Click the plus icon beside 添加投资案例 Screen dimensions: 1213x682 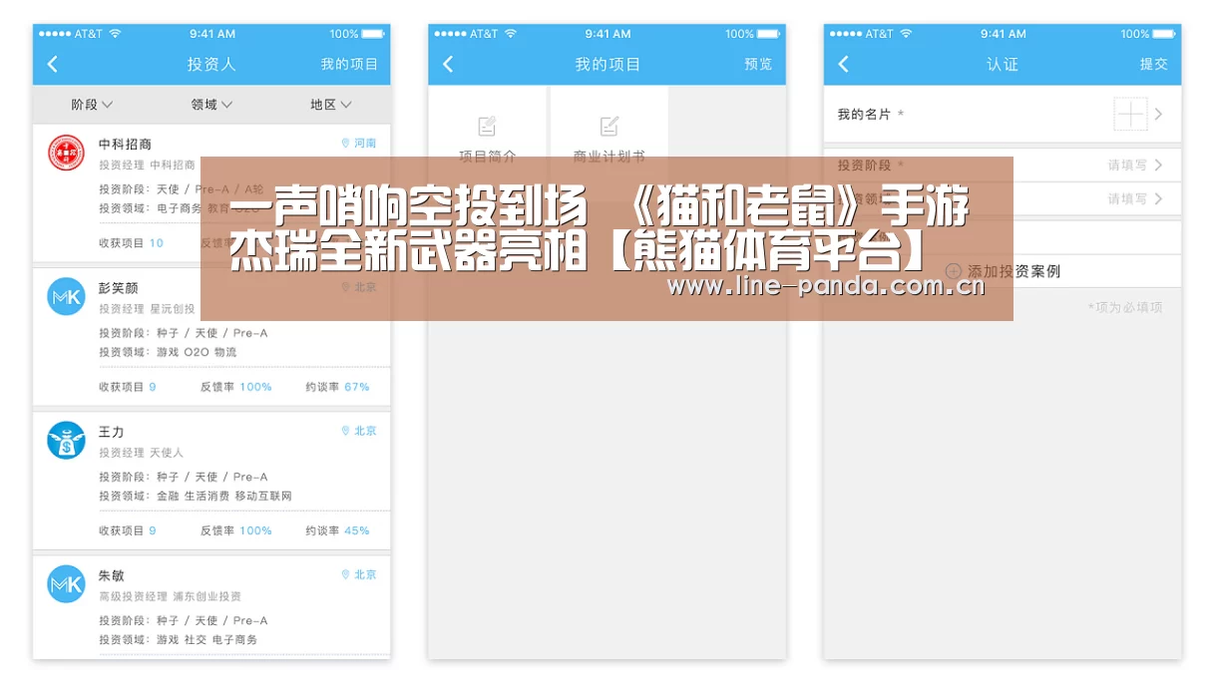pos(953,271)
